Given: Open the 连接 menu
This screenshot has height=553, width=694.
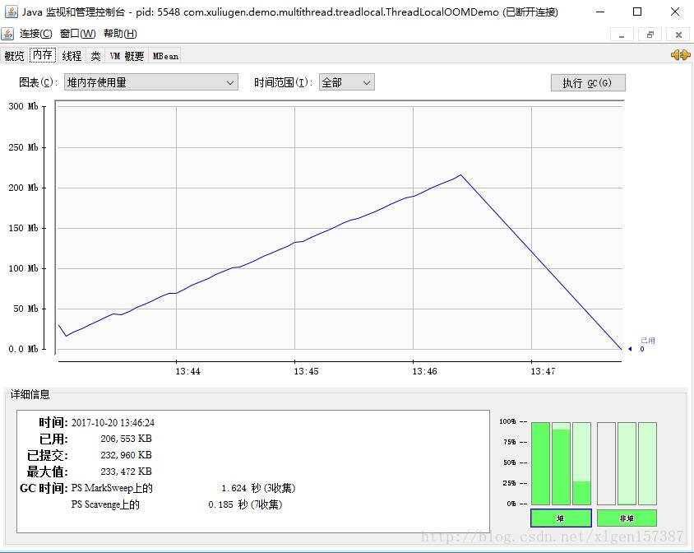Looking at the screenshot, I should [x=35, y=34].
